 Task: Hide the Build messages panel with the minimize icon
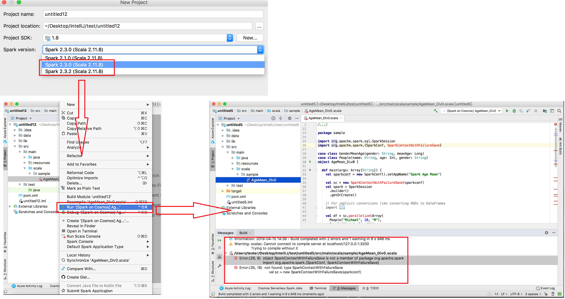(x=554, y=233)
